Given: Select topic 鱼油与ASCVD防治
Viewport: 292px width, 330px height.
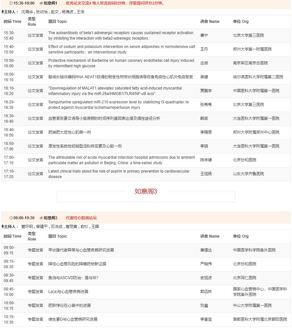Looking at the screenshot, I should 73,278.
